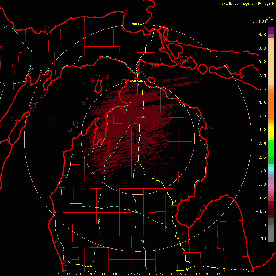
Task: Click the 5.0 scale value
Action: pos(262,116)
